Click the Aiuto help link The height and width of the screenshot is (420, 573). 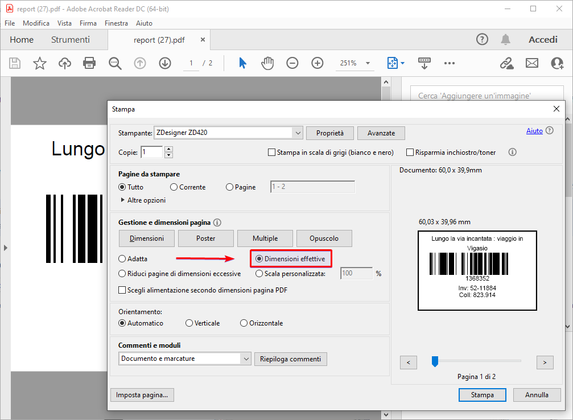[x=534, y=131]
